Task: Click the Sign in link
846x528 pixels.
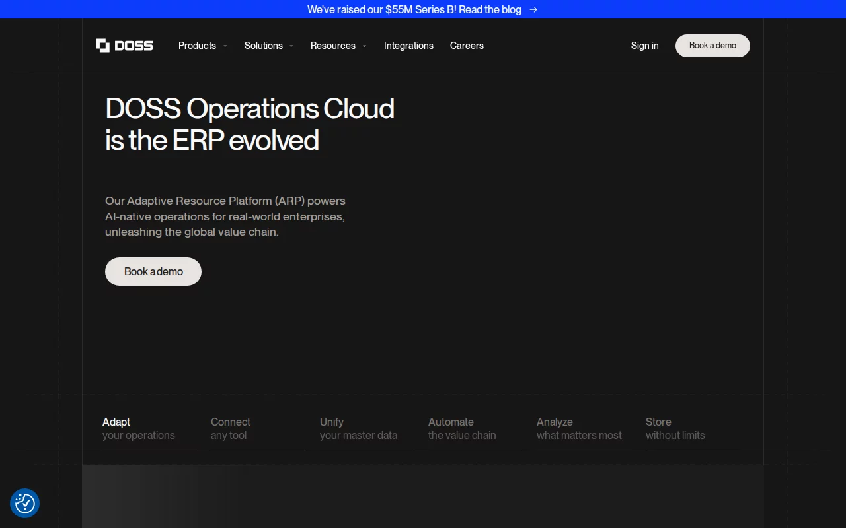Action: coord(644,46)
